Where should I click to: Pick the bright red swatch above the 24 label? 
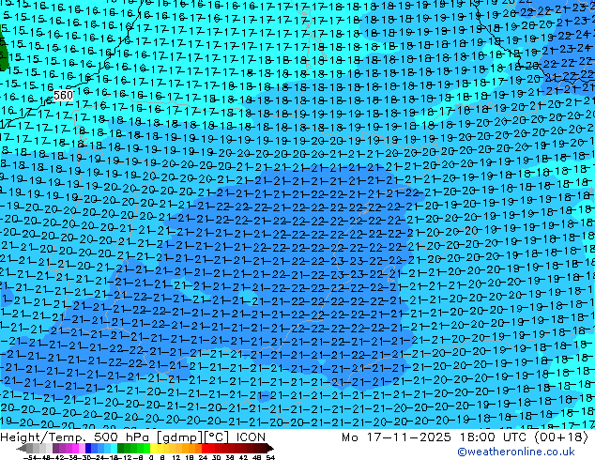click(206, 449)
